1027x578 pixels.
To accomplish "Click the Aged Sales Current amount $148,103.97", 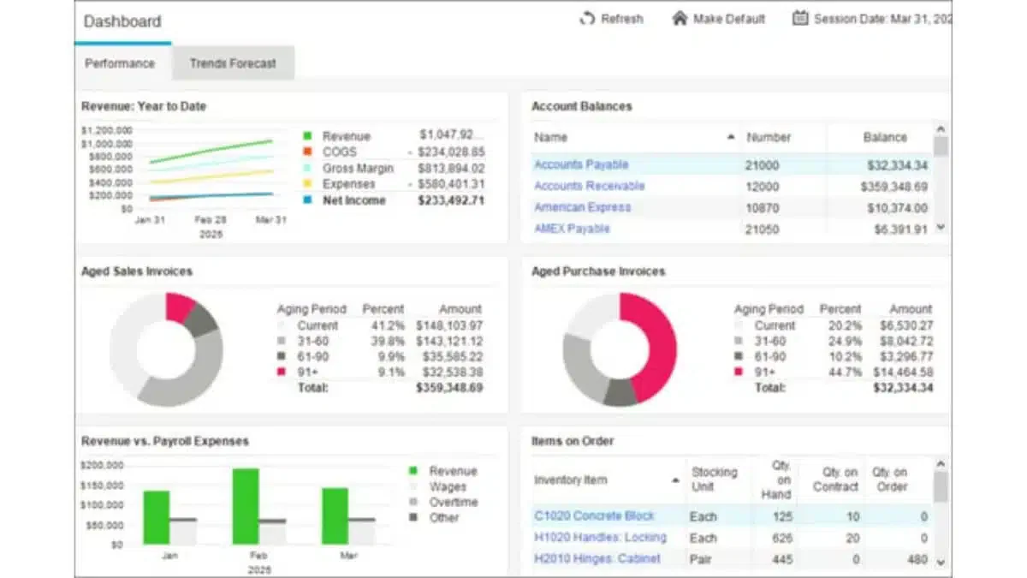I will [449, 325].
